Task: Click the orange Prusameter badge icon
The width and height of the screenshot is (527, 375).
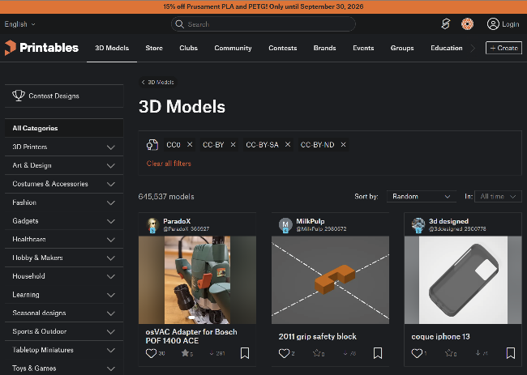Action: pyautogui.click(x=467, y=23)
